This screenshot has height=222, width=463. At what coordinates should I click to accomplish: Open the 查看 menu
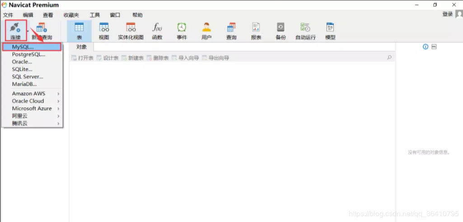pos(48,15)
